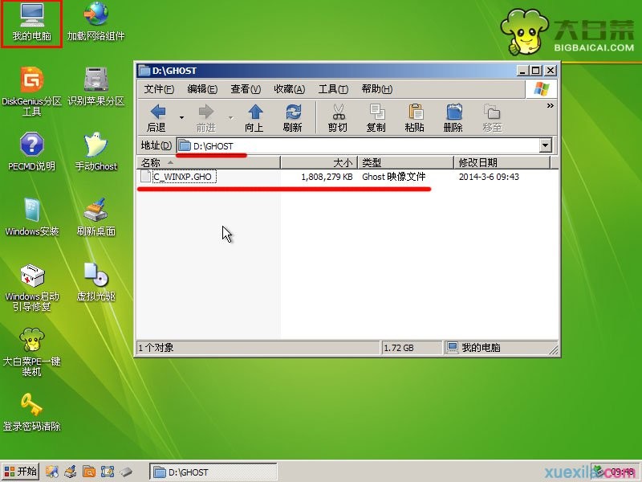The image size is (642, 482).
Task: Select the D:\GHOST taskbar window button
Action: coord(213,472)
